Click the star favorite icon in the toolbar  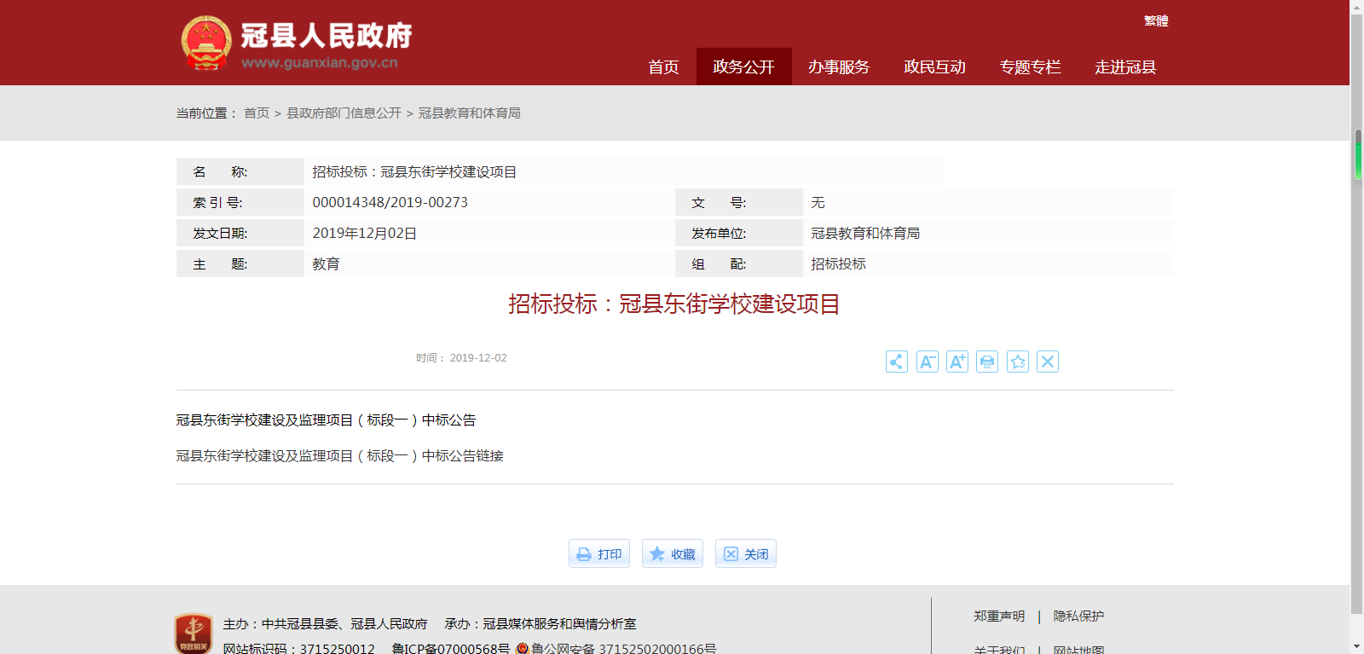tap(1018, 362)
